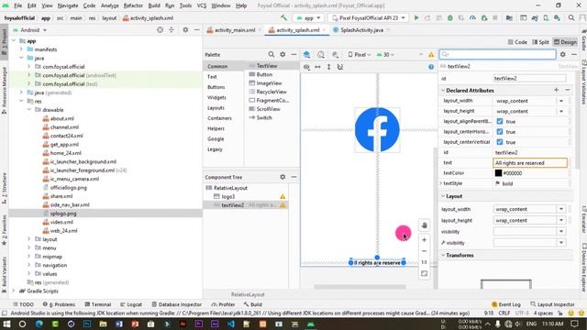Click the magnet autoconnect icon
This screenshot has width=587, height=330.
click(340, 67)
